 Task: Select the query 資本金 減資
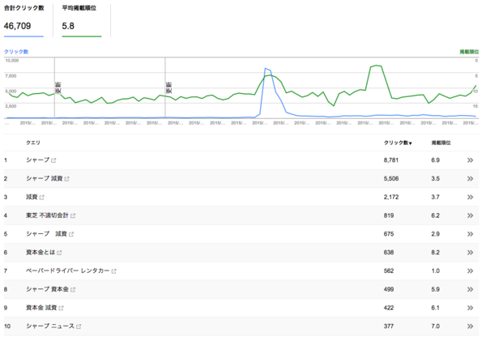click(x=41, y=308)
